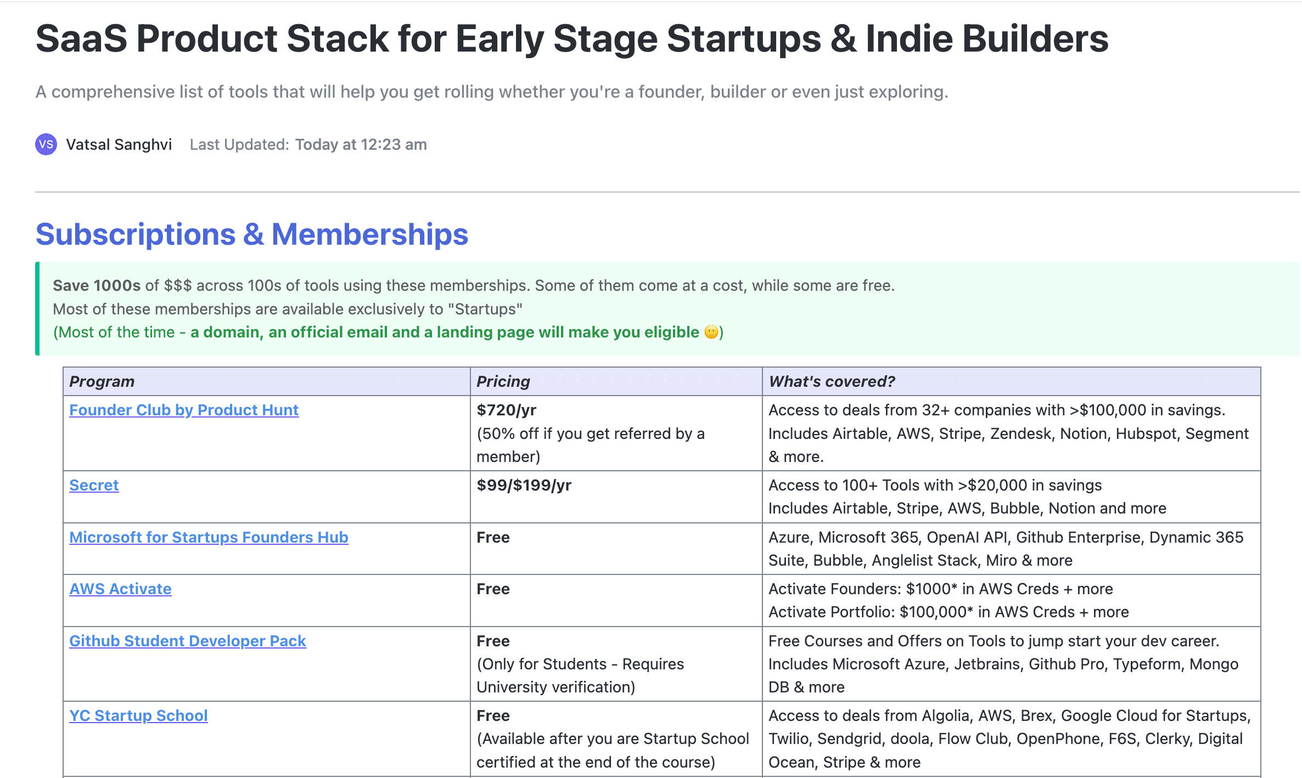Open the Secret membership link
This screenshot has width=1302, height=778.
click(x=94, y=485)
